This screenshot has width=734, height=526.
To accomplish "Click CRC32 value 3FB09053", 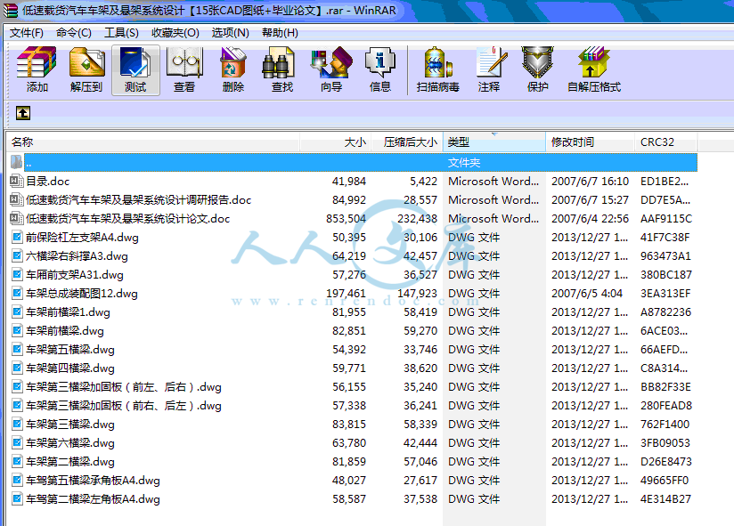I will pos(666,442).
